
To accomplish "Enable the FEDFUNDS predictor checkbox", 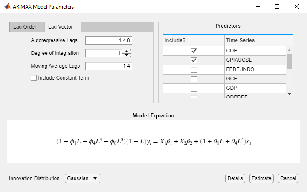I will 194,69.
